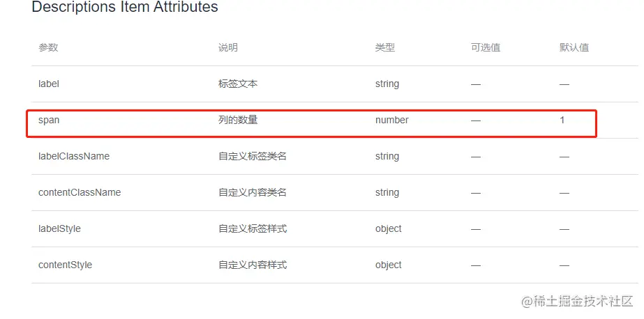The height and width of the screenshot is (319, 644).
Task: Click the 标签文本 description text
Action: click(x=238, y=84)
